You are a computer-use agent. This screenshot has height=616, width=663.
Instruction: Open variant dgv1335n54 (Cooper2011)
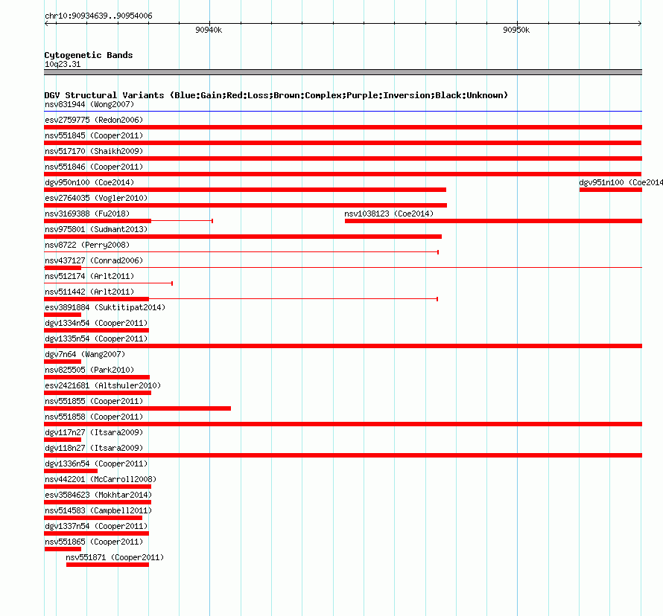(x=96, y=339)
